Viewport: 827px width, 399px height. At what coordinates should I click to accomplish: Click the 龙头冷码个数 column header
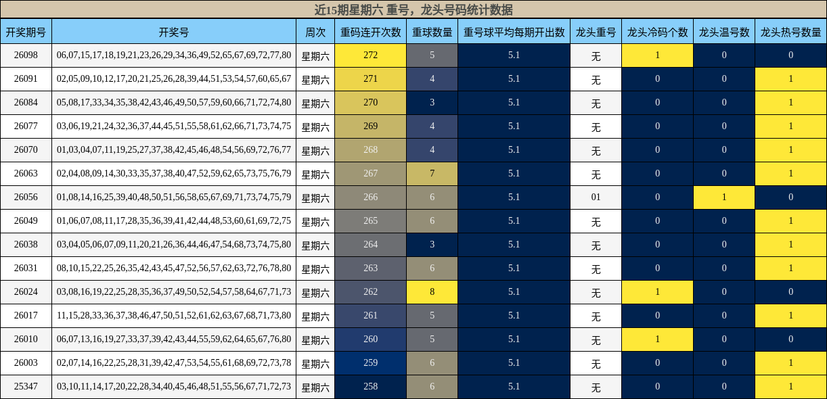(x=658, y=30)
